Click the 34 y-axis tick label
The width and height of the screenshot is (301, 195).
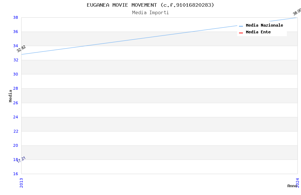click(x=16, y=46)
